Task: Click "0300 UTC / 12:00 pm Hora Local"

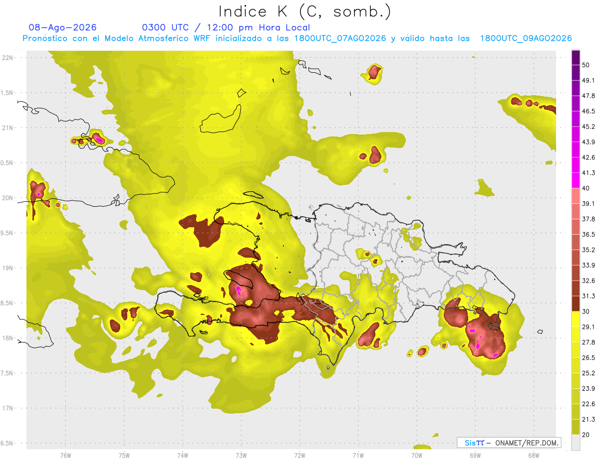Action: point(226,27)
